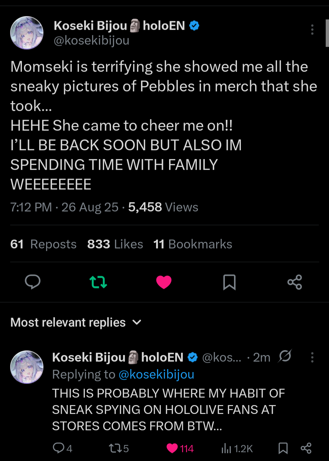
Task: Open the reply's three-dot options menu
Action: (x=312, y=357)
